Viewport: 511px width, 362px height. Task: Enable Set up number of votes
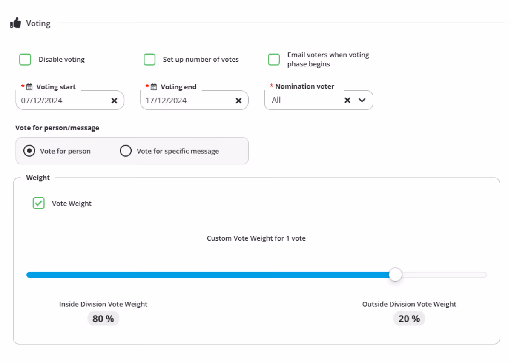coord(149,60)
